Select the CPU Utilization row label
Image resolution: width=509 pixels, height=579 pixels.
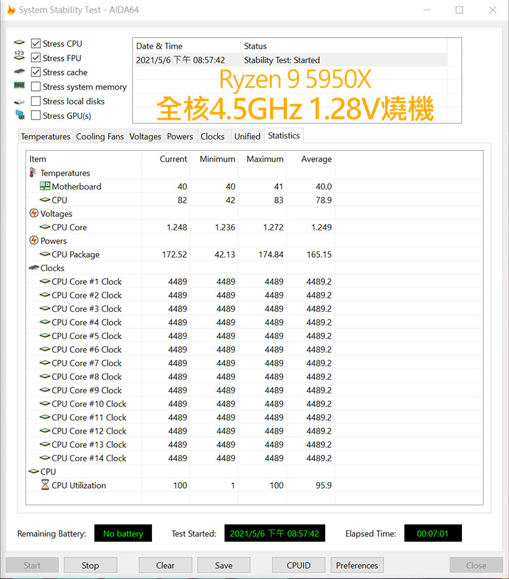click(79, 485)
